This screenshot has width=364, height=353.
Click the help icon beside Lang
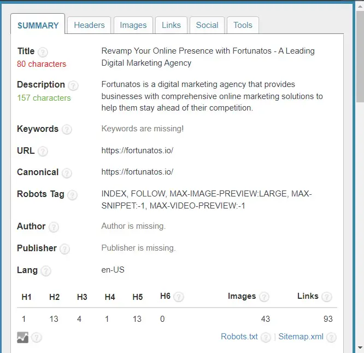pyautogui.click(x=46, y=271)
